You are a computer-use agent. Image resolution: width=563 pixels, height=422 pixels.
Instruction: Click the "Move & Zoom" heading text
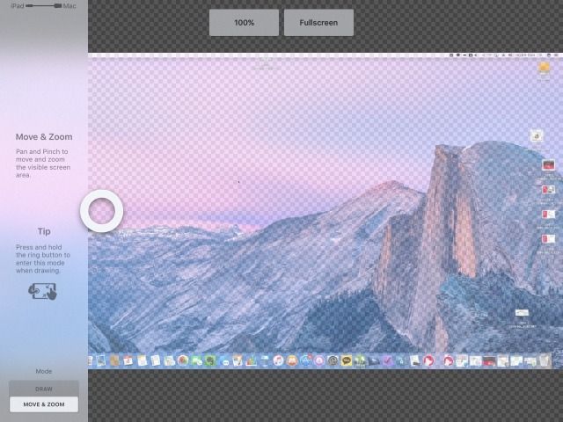click(44, 137)
